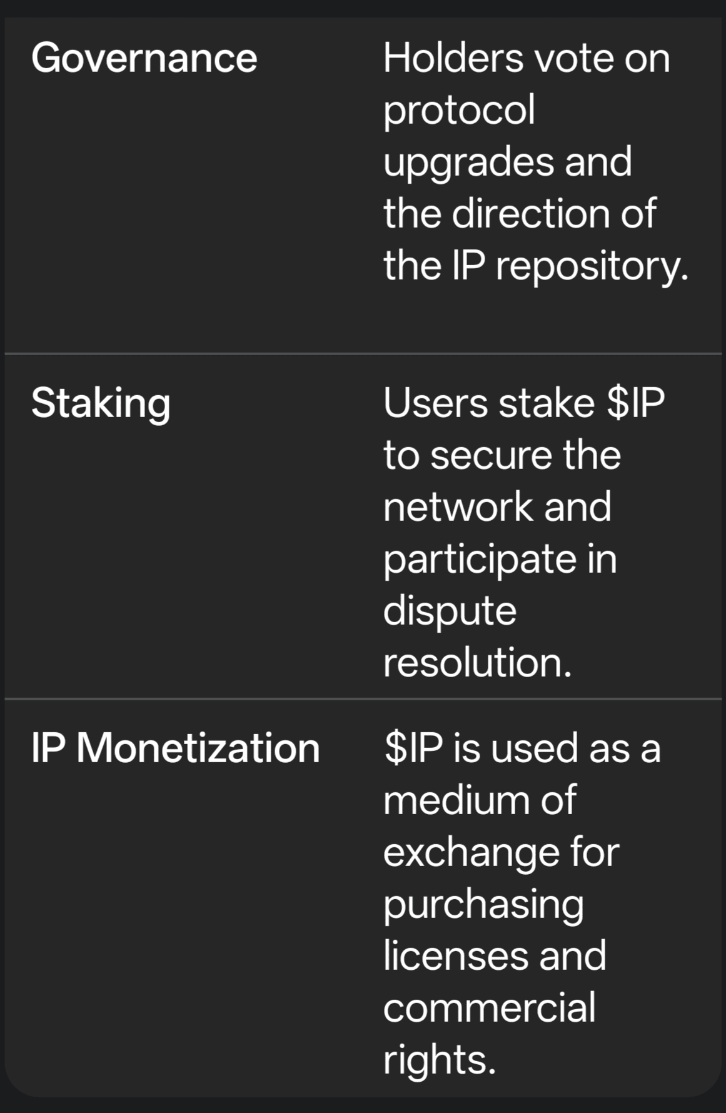Click the "Holders vote on" text line
726x1113 pixels.
pyautogui.click(x=527, y=58)
